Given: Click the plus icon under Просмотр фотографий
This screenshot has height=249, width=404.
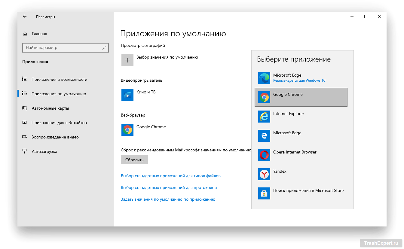Looking at the screenshot, I should click(127, 60).
